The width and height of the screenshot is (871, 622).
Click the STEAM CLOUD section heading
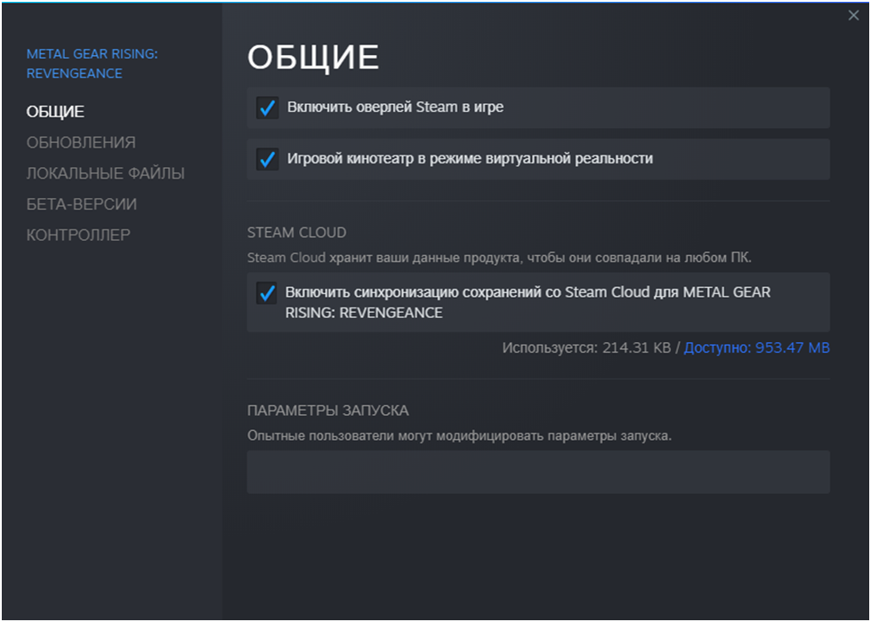click(296, 233)
